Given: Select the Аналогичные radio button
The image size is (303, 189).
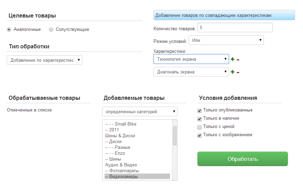Looking at the screenshot, I should (x=9, y=29).
